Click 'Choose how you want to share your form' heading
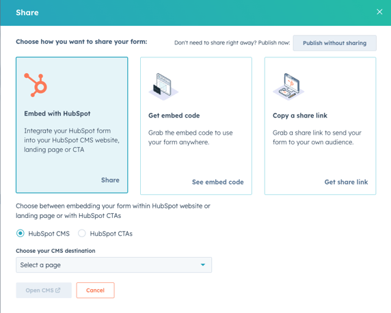This screenshot has height=313, width=391. pos(81,42)
